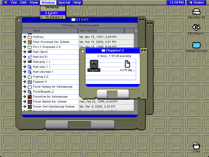Expand the FlatView folder row
The width and height of the screenshot is (209, 157).
click(x=24, y=37)
